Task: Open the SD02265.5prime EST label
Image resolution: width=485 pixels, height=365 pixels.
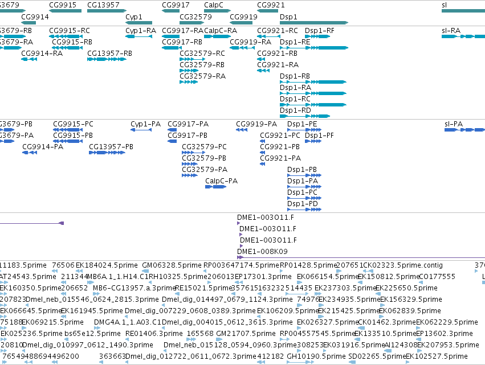Action: pos(377,356)
